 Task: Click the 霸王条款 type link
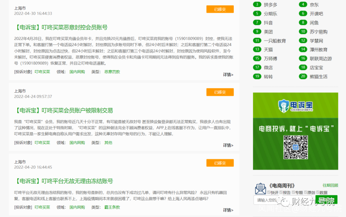coord(112,207)
